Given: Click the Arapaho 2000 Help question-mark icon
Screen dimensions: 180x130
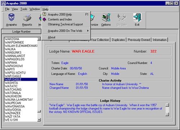Looking at the screenshot, I should 44,14.
